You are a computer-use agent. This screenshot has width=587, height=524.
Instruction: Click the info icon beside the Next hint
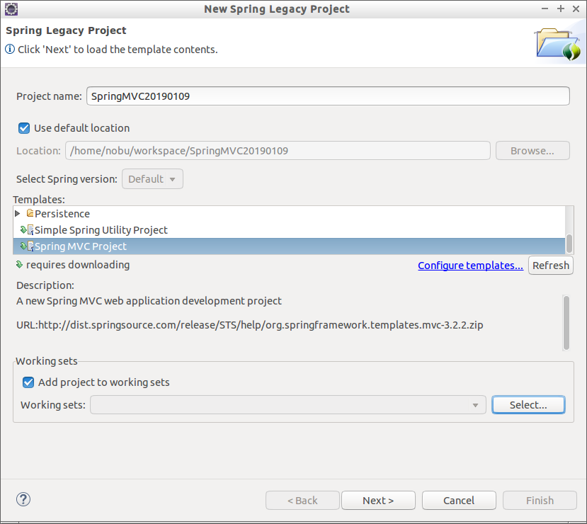10,49
